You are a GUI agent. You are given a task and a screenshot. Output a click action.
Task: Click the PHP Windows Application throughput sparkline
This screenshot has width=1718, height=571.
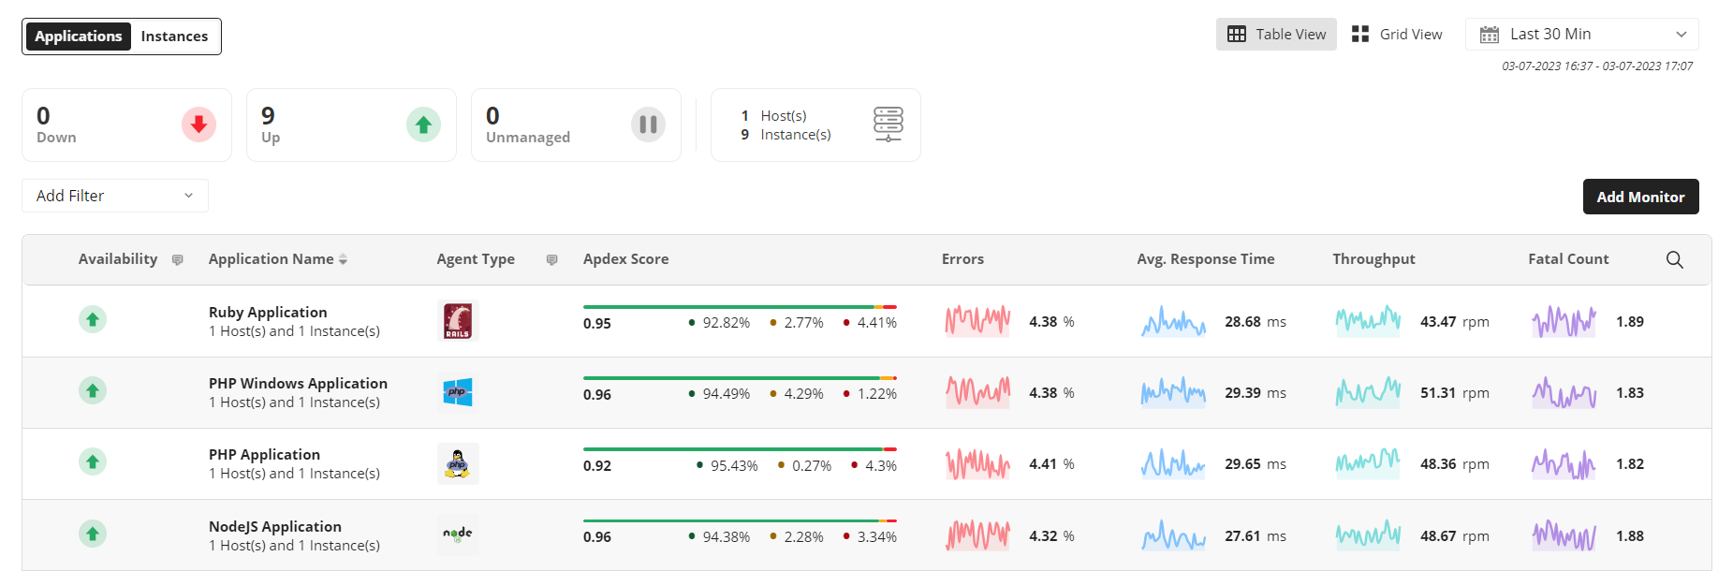(x=1368, y=392)
